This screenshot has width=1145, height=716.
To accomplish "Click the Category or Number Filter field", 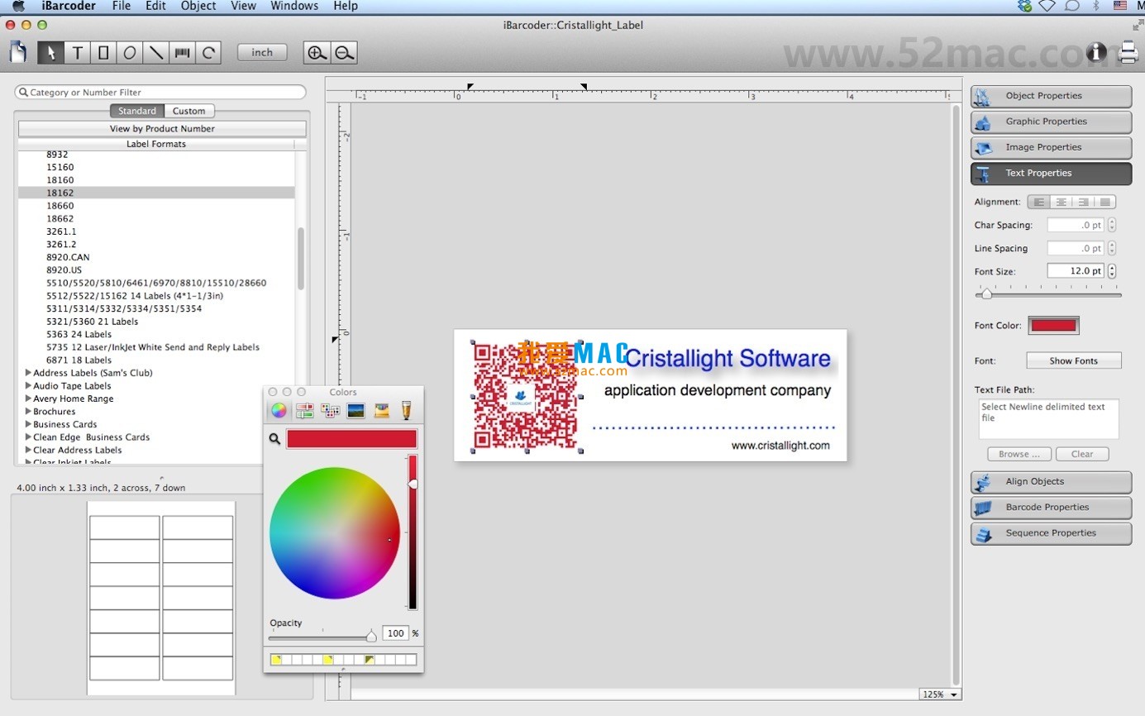I will (x=160, y=93).
